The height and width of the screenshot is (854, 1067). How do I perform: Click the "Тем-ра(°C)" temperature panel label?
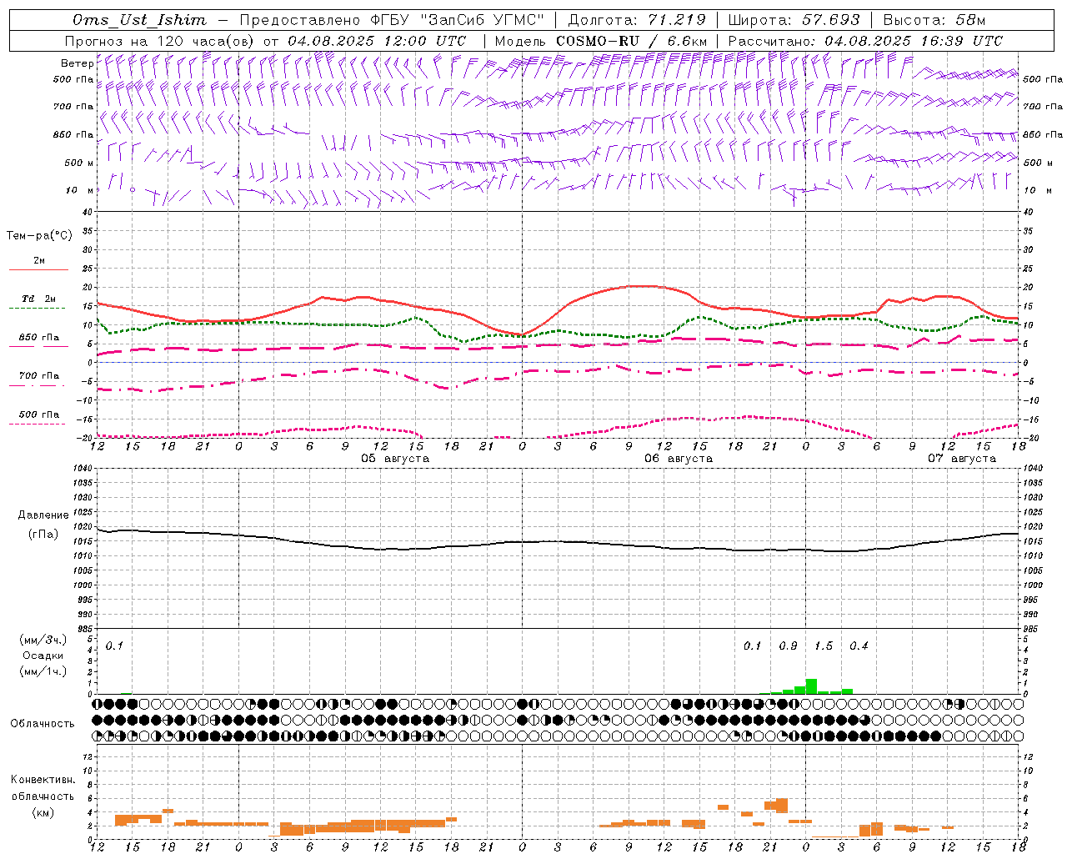tap(39, 235)
